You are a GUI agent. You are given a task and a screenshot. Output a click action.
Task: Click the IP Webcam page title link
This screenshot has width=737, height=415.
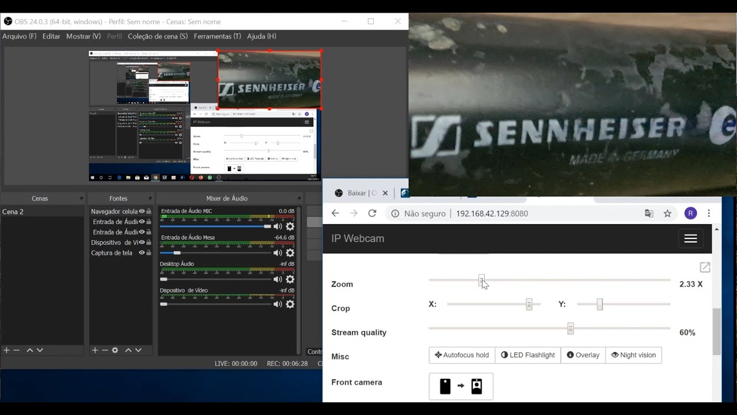coord(358,239)
